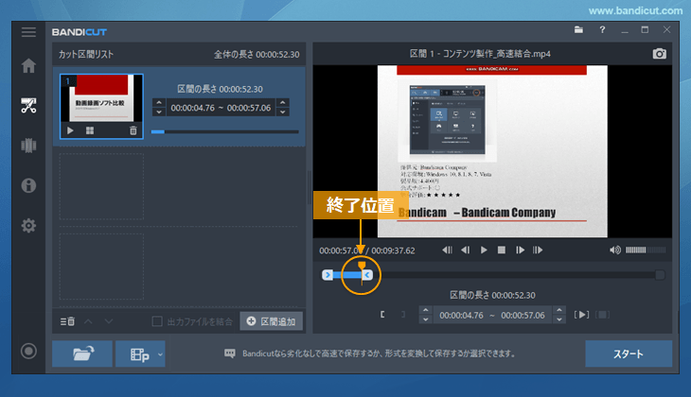Play the video in the preview
The height and width of the screenshot is (397, 691).
tap(484, 250)
